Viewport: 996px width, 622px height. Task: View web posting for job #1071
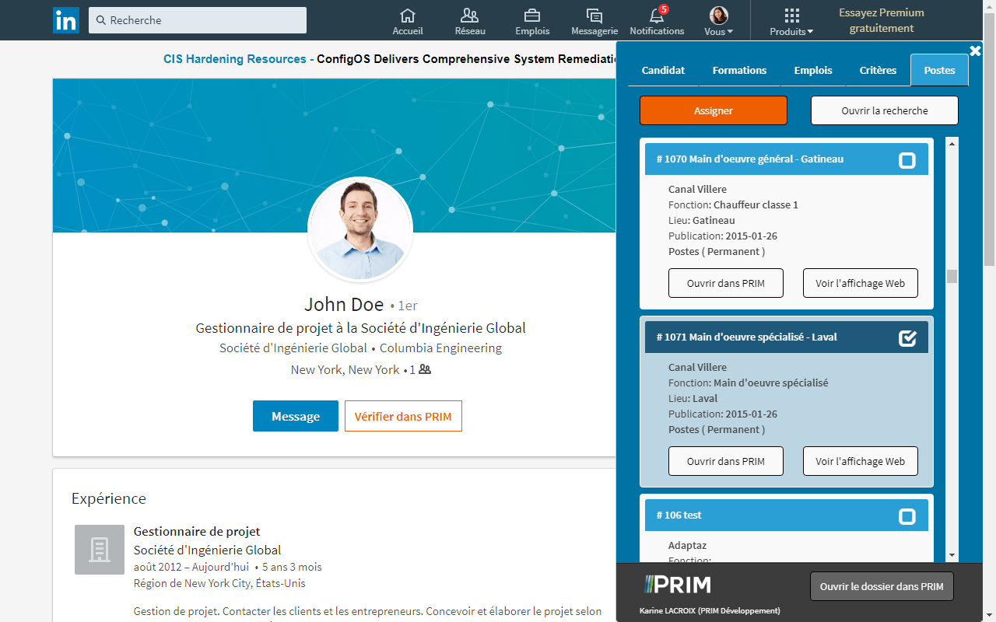pos(861,461)
